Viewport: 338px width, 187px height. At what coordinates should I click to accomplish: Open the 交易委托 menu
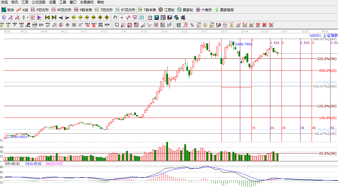(x=87, y=2)
